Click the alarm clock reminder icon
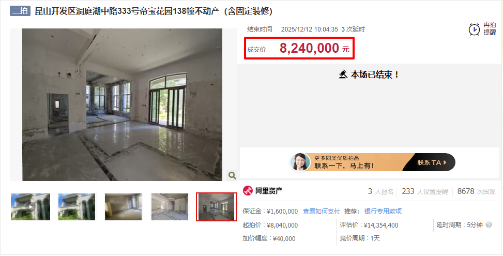503x256 pixels. pyautogui.click(x=474, y=29)
